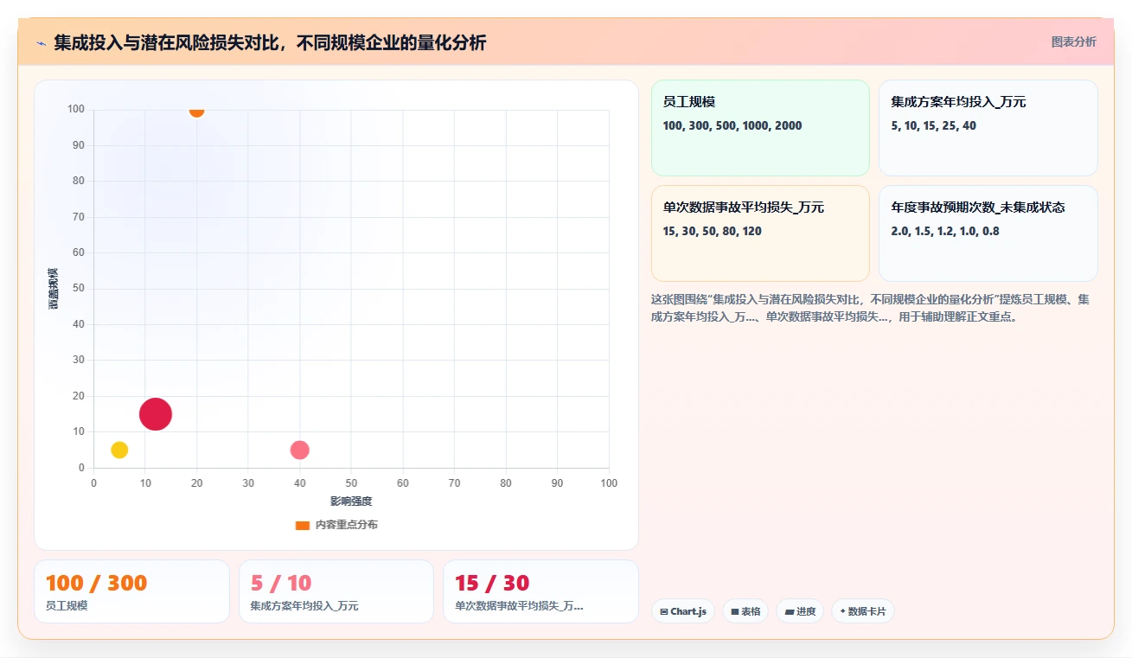Click the values 2.0, 1.5, 1.2, 1.0, 0.8
This screenshot has width=1132, height=658.
click(945, 231)
